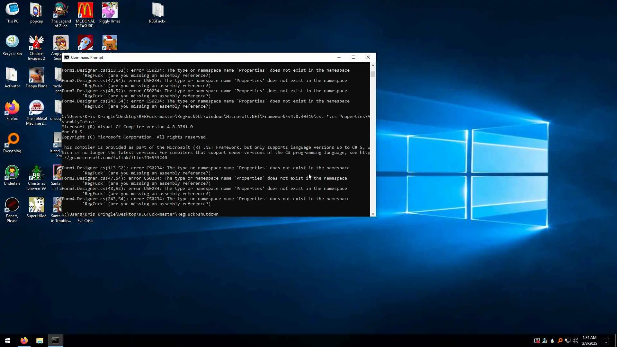Open File Explorer from the taskbar
Screen dimensions: 617x347
pos(40,341)
